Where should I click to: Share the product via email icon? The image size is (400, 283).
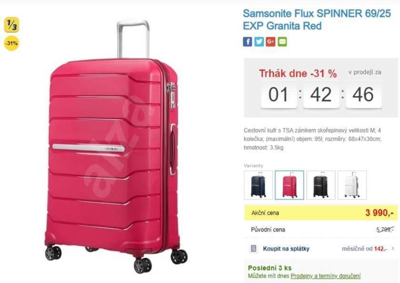pos(281,42)
